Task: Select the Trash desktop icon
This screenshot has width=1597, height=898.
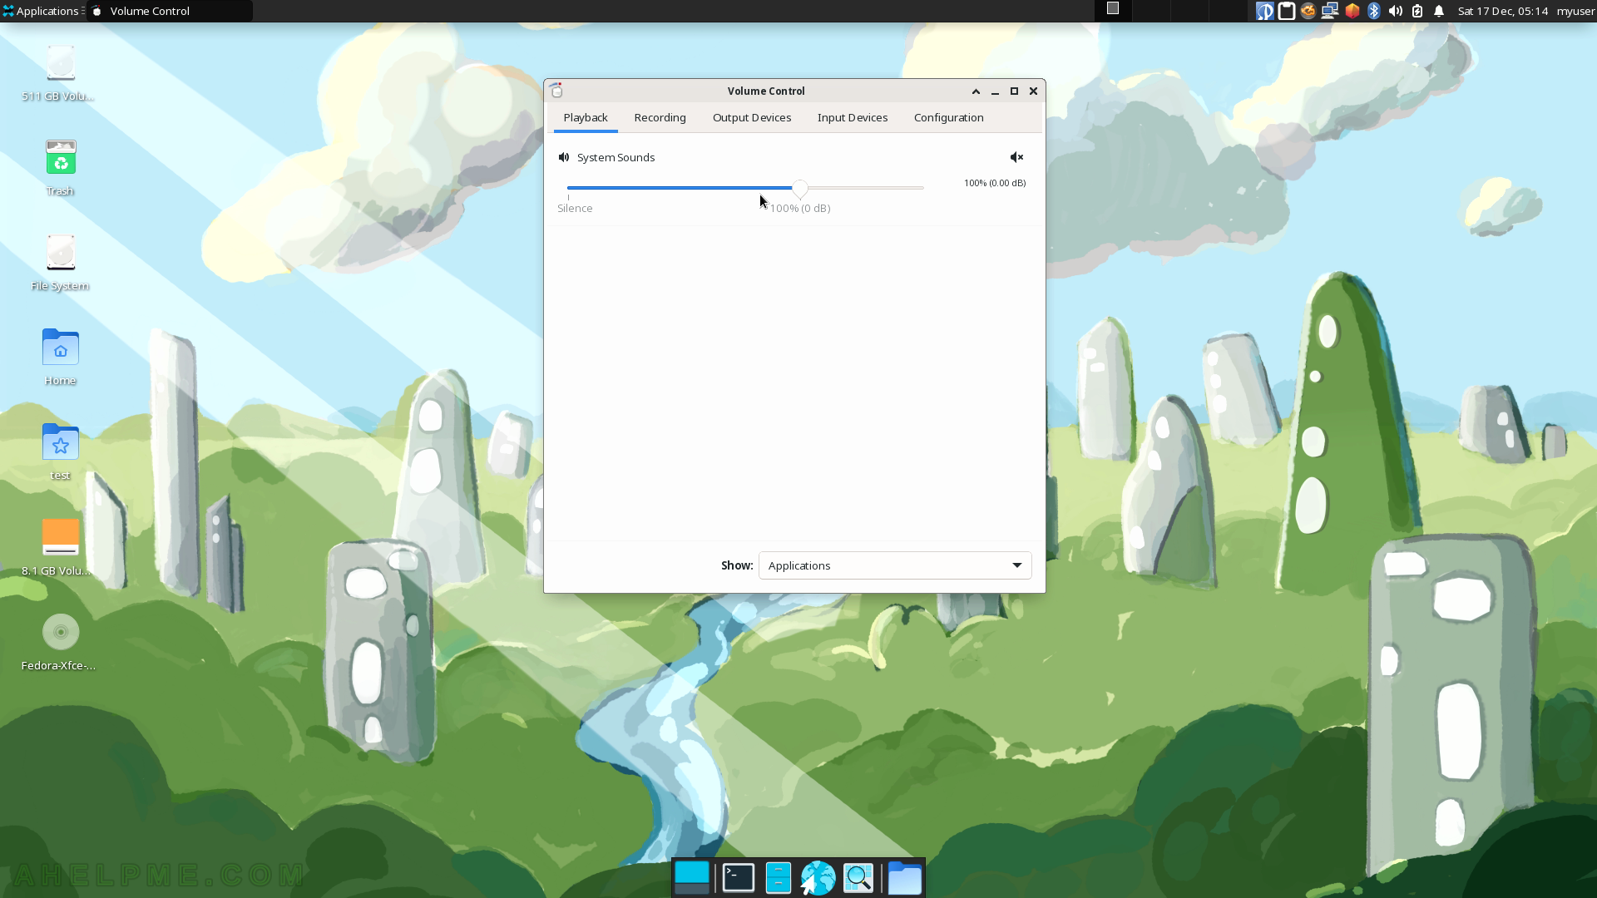Action: click(x=60, y=168)
